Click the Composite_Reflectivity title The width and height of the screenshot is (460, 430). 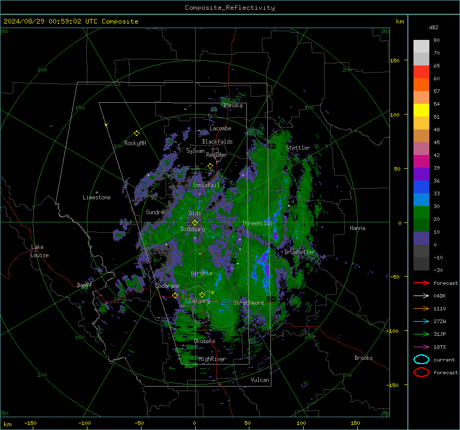[x=230, y=8]
